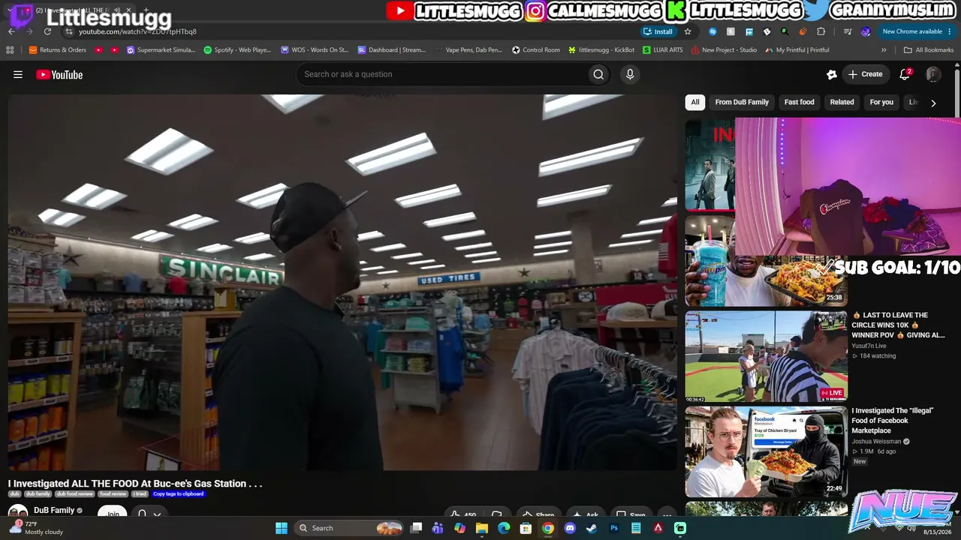Open the Create menu on YouTube
Image resolution: width=961 pixels, height=540 pixels.
pos(865,74)
